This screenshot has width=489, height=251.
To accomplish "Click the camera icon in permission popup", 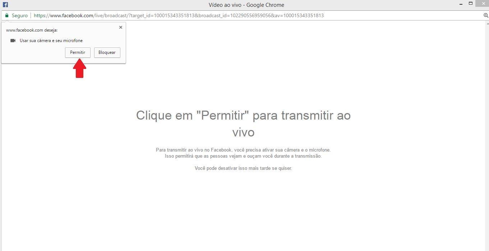I will [x=13, y=41].
